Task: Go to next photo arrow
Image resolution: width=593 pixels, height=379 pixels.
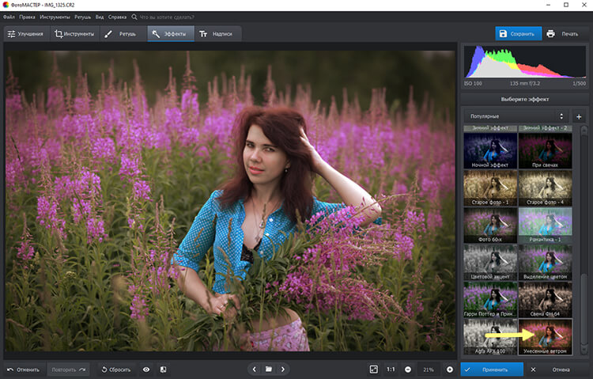Action: [x=283, y=370]
